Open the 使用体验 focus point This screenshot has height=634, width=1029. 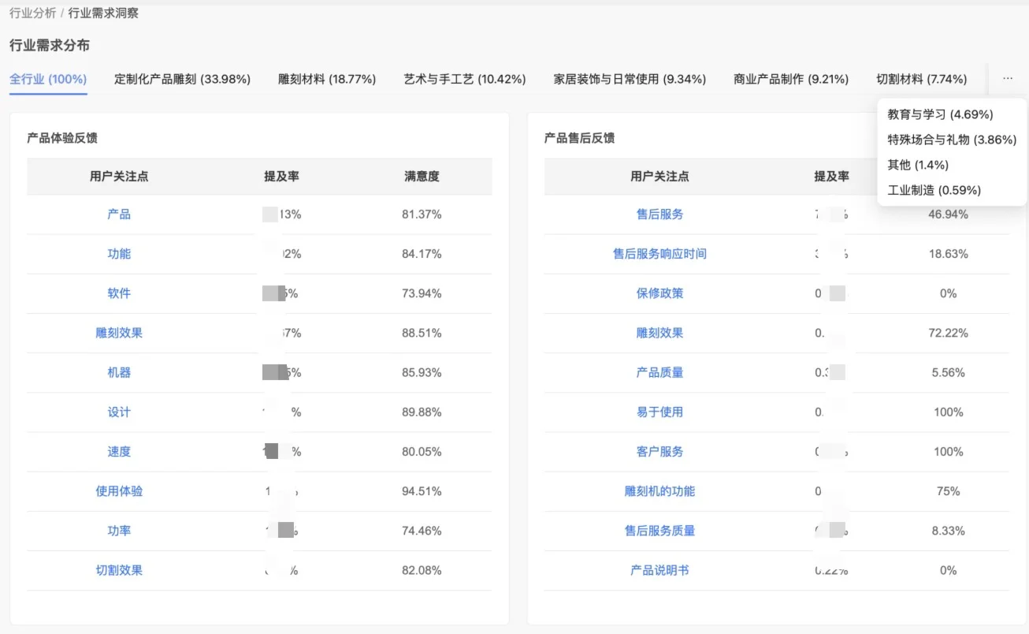[119, 490]
